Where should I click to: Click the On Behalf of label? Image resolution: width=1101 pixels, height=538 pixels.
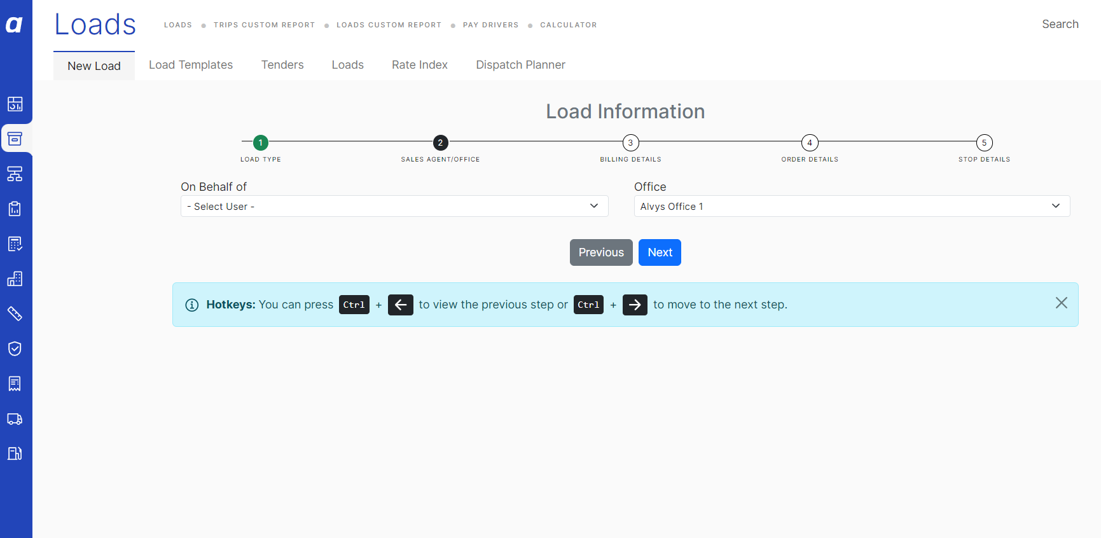[x=214, y=187]
